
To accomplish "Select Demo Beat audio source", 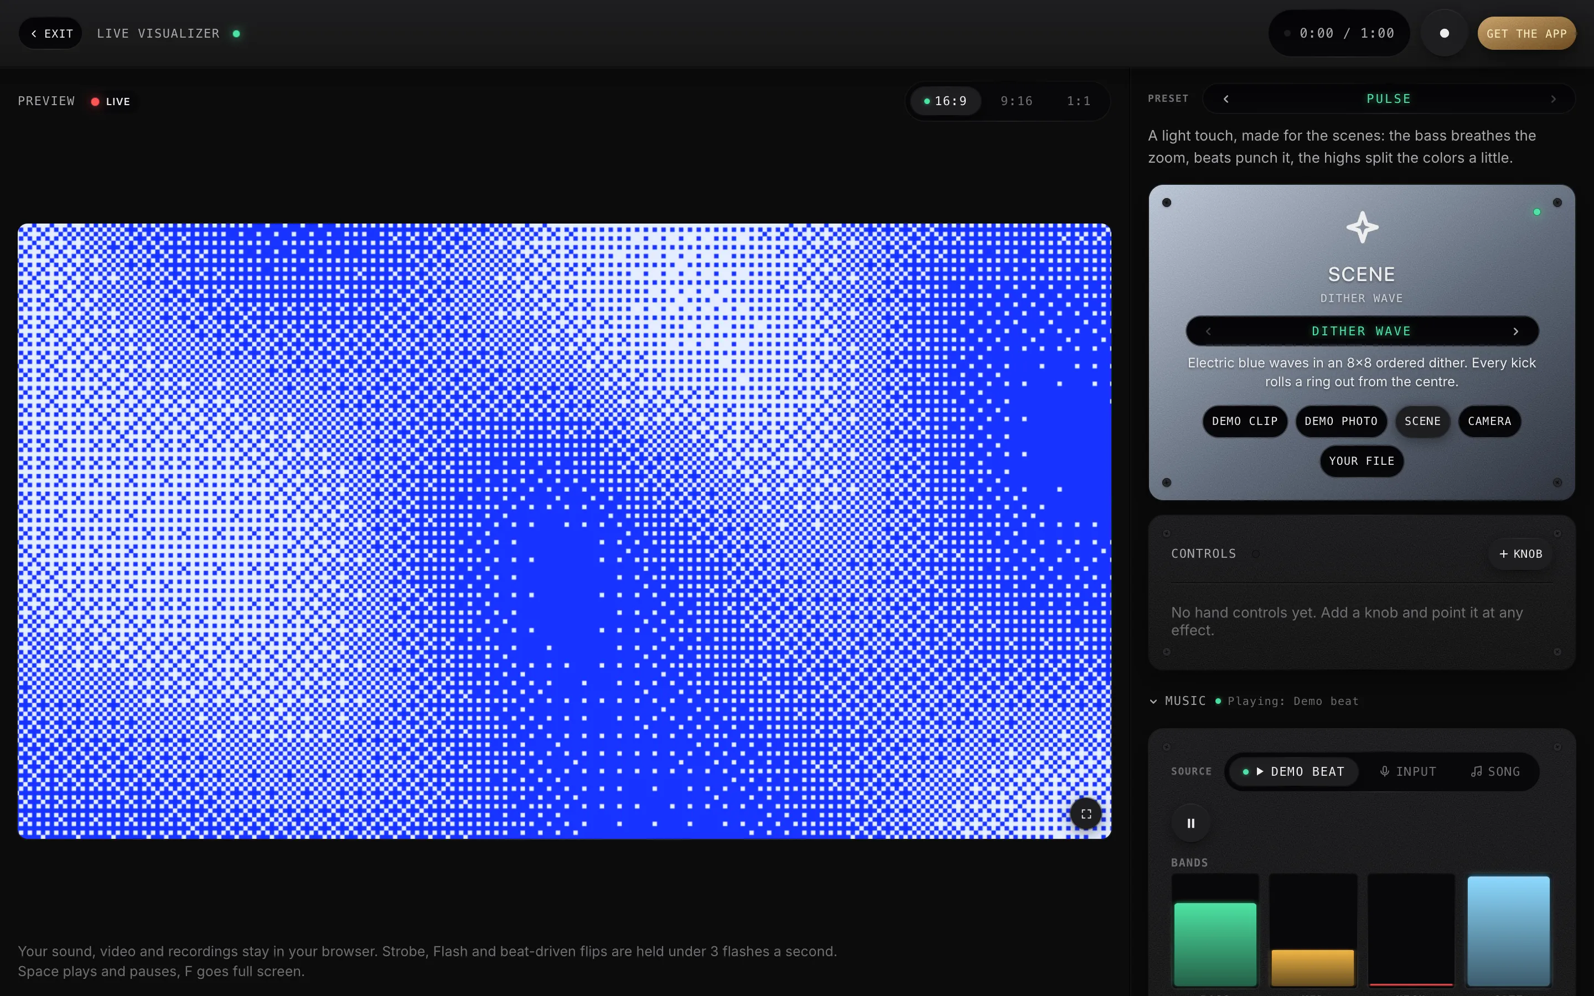I will coord(1293,771).
